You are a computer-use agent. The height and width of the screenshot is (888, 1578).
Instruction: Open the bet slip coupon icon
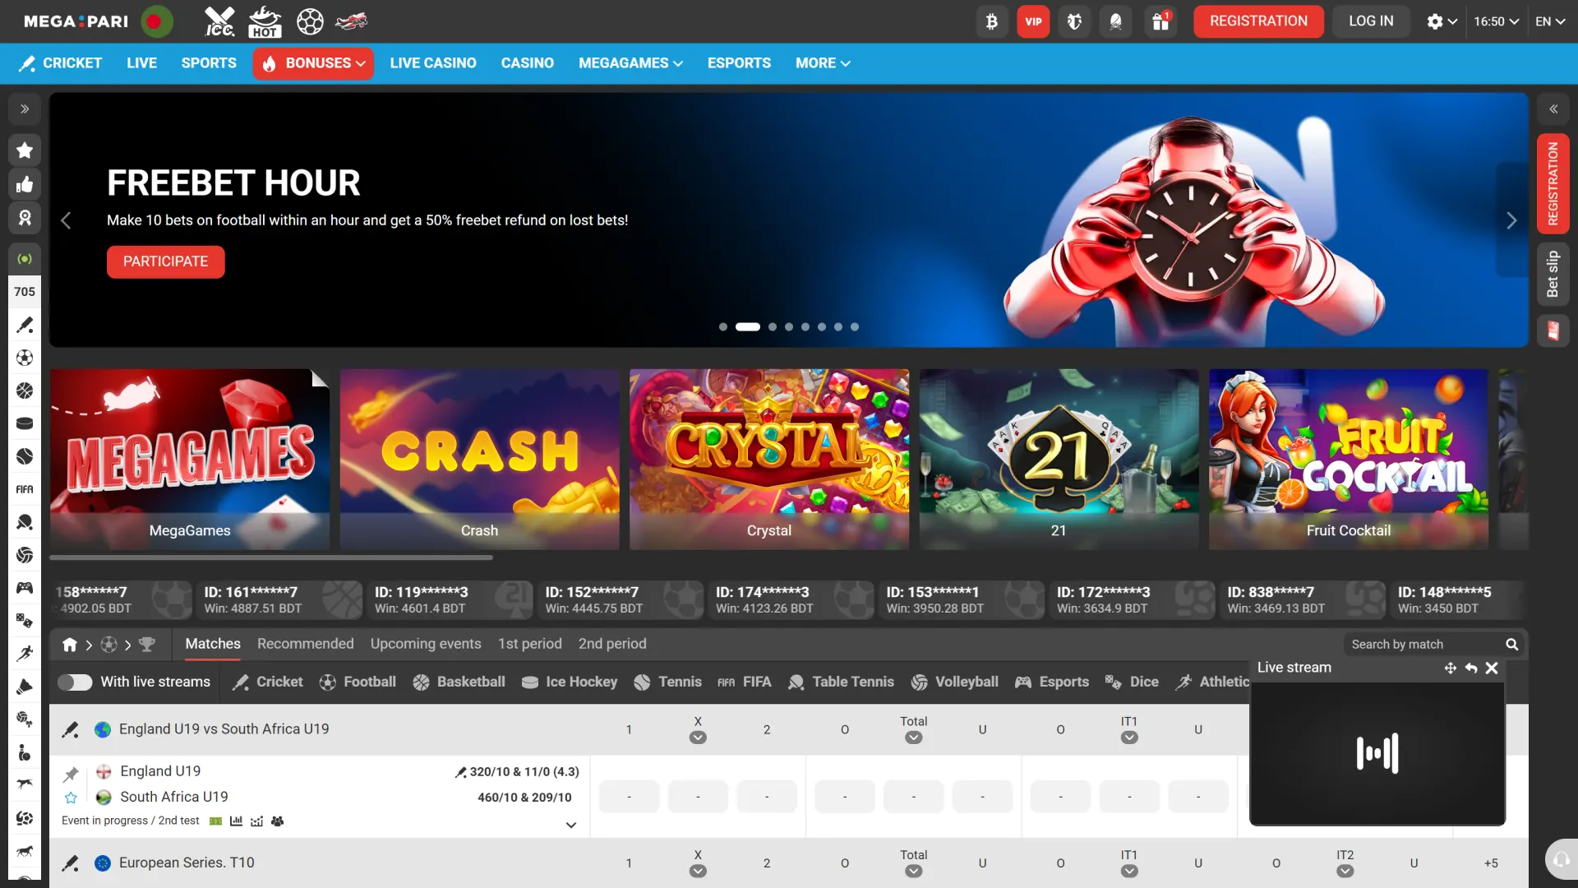[1553, 331]
